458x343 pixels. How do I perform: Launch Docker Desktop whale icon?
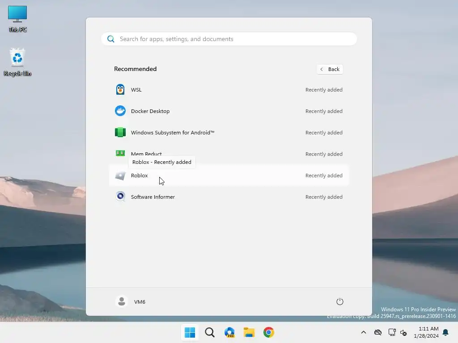pos(120,111)
